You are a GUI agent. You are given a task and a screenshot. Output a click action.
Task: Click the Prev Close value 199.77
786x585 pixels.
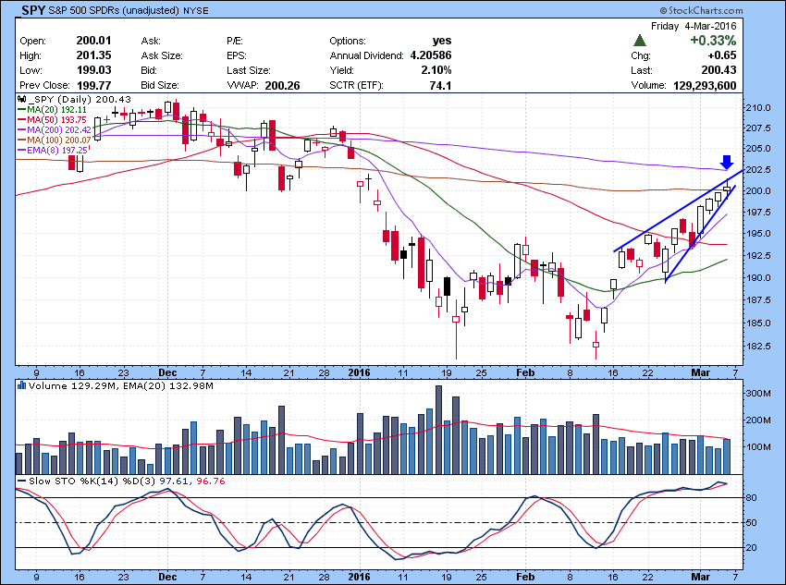(x=93, y=85)
